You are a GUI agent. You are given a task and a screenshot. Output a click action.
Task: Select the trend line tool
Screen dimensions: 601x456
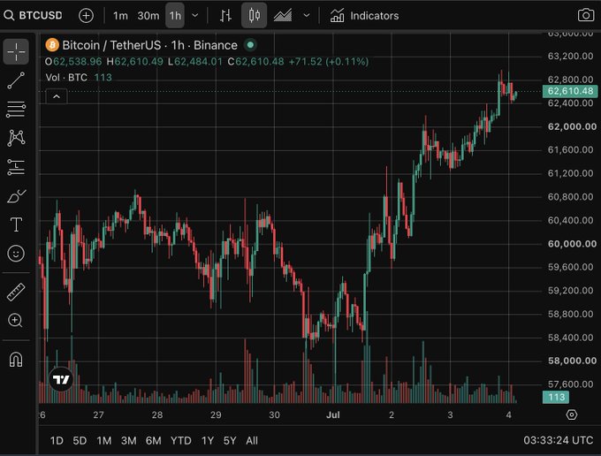click(x=16, y=80)
